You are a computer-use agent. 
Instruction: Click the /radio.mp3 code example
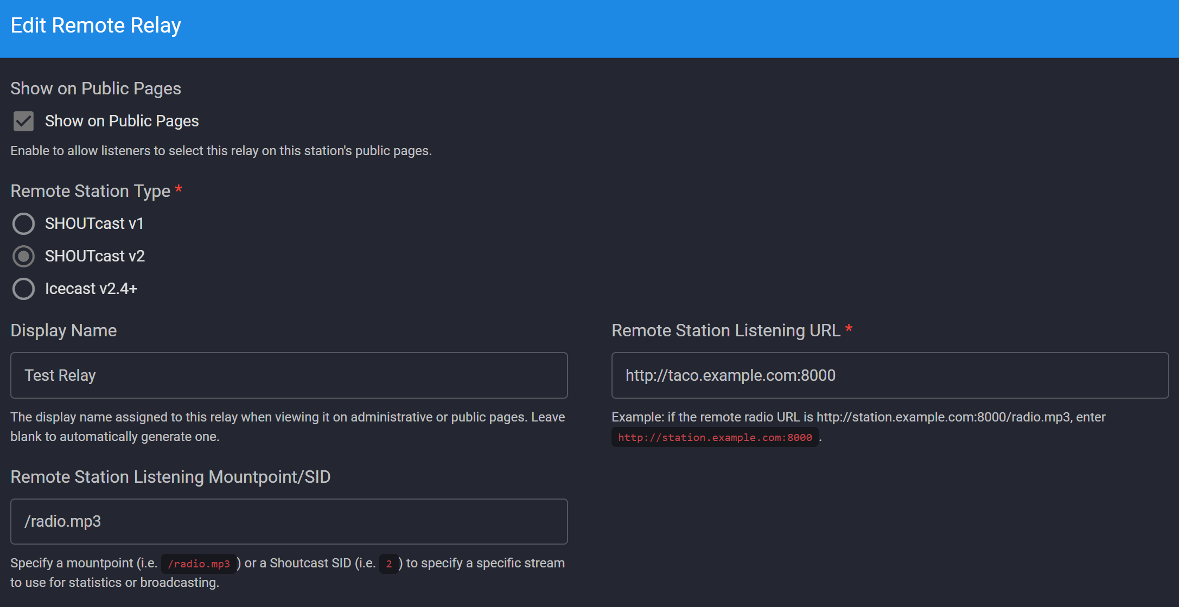[x=199, y=563]
